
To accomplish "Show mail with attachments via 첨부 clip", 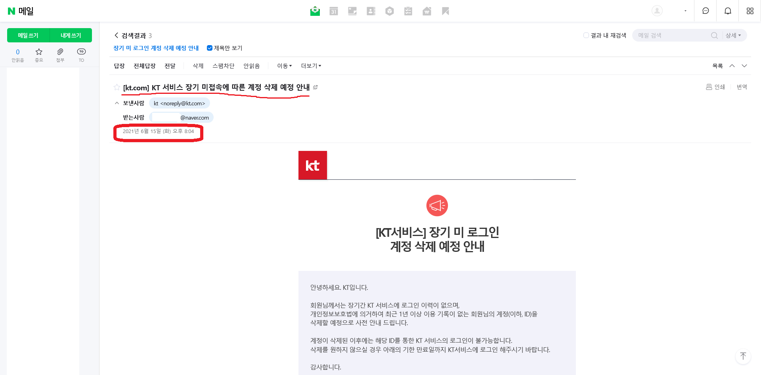I will point(60,55).
